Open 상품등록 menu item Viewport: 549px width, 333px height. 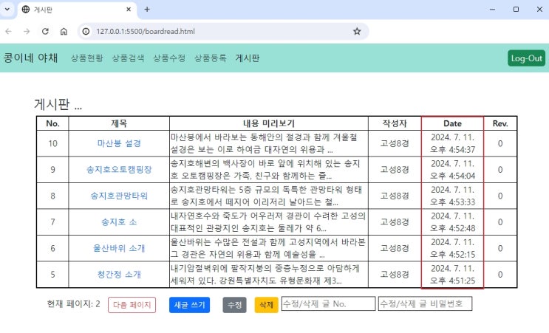211,58
